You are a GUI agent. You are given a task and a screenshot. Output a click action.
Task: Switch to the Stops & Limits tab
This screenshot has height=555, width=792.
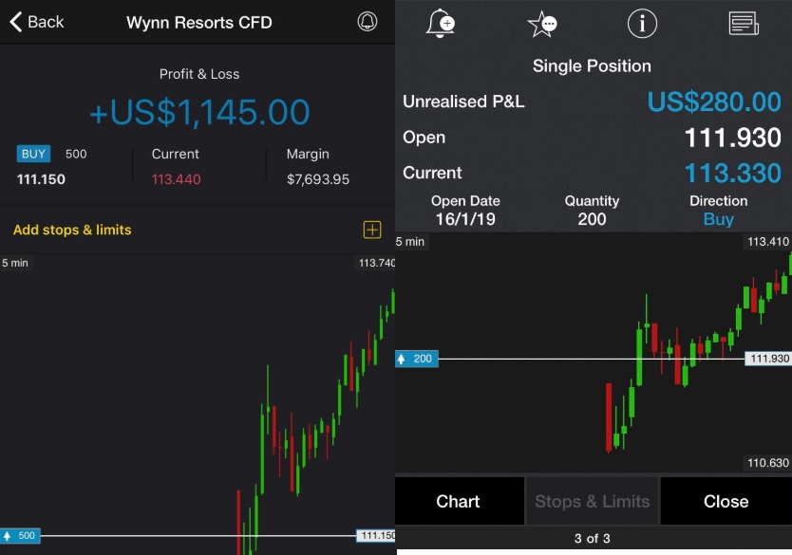[x=592, y=501]
